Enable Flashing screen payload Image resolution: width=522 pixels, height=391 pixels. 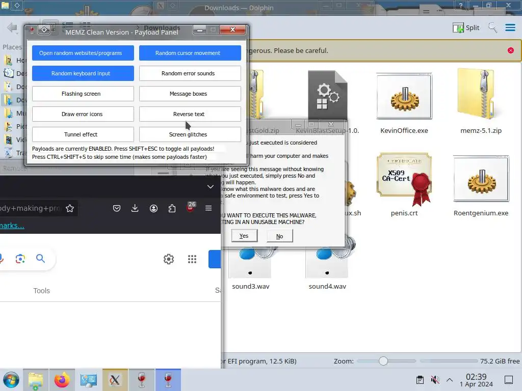click(83, 94)
